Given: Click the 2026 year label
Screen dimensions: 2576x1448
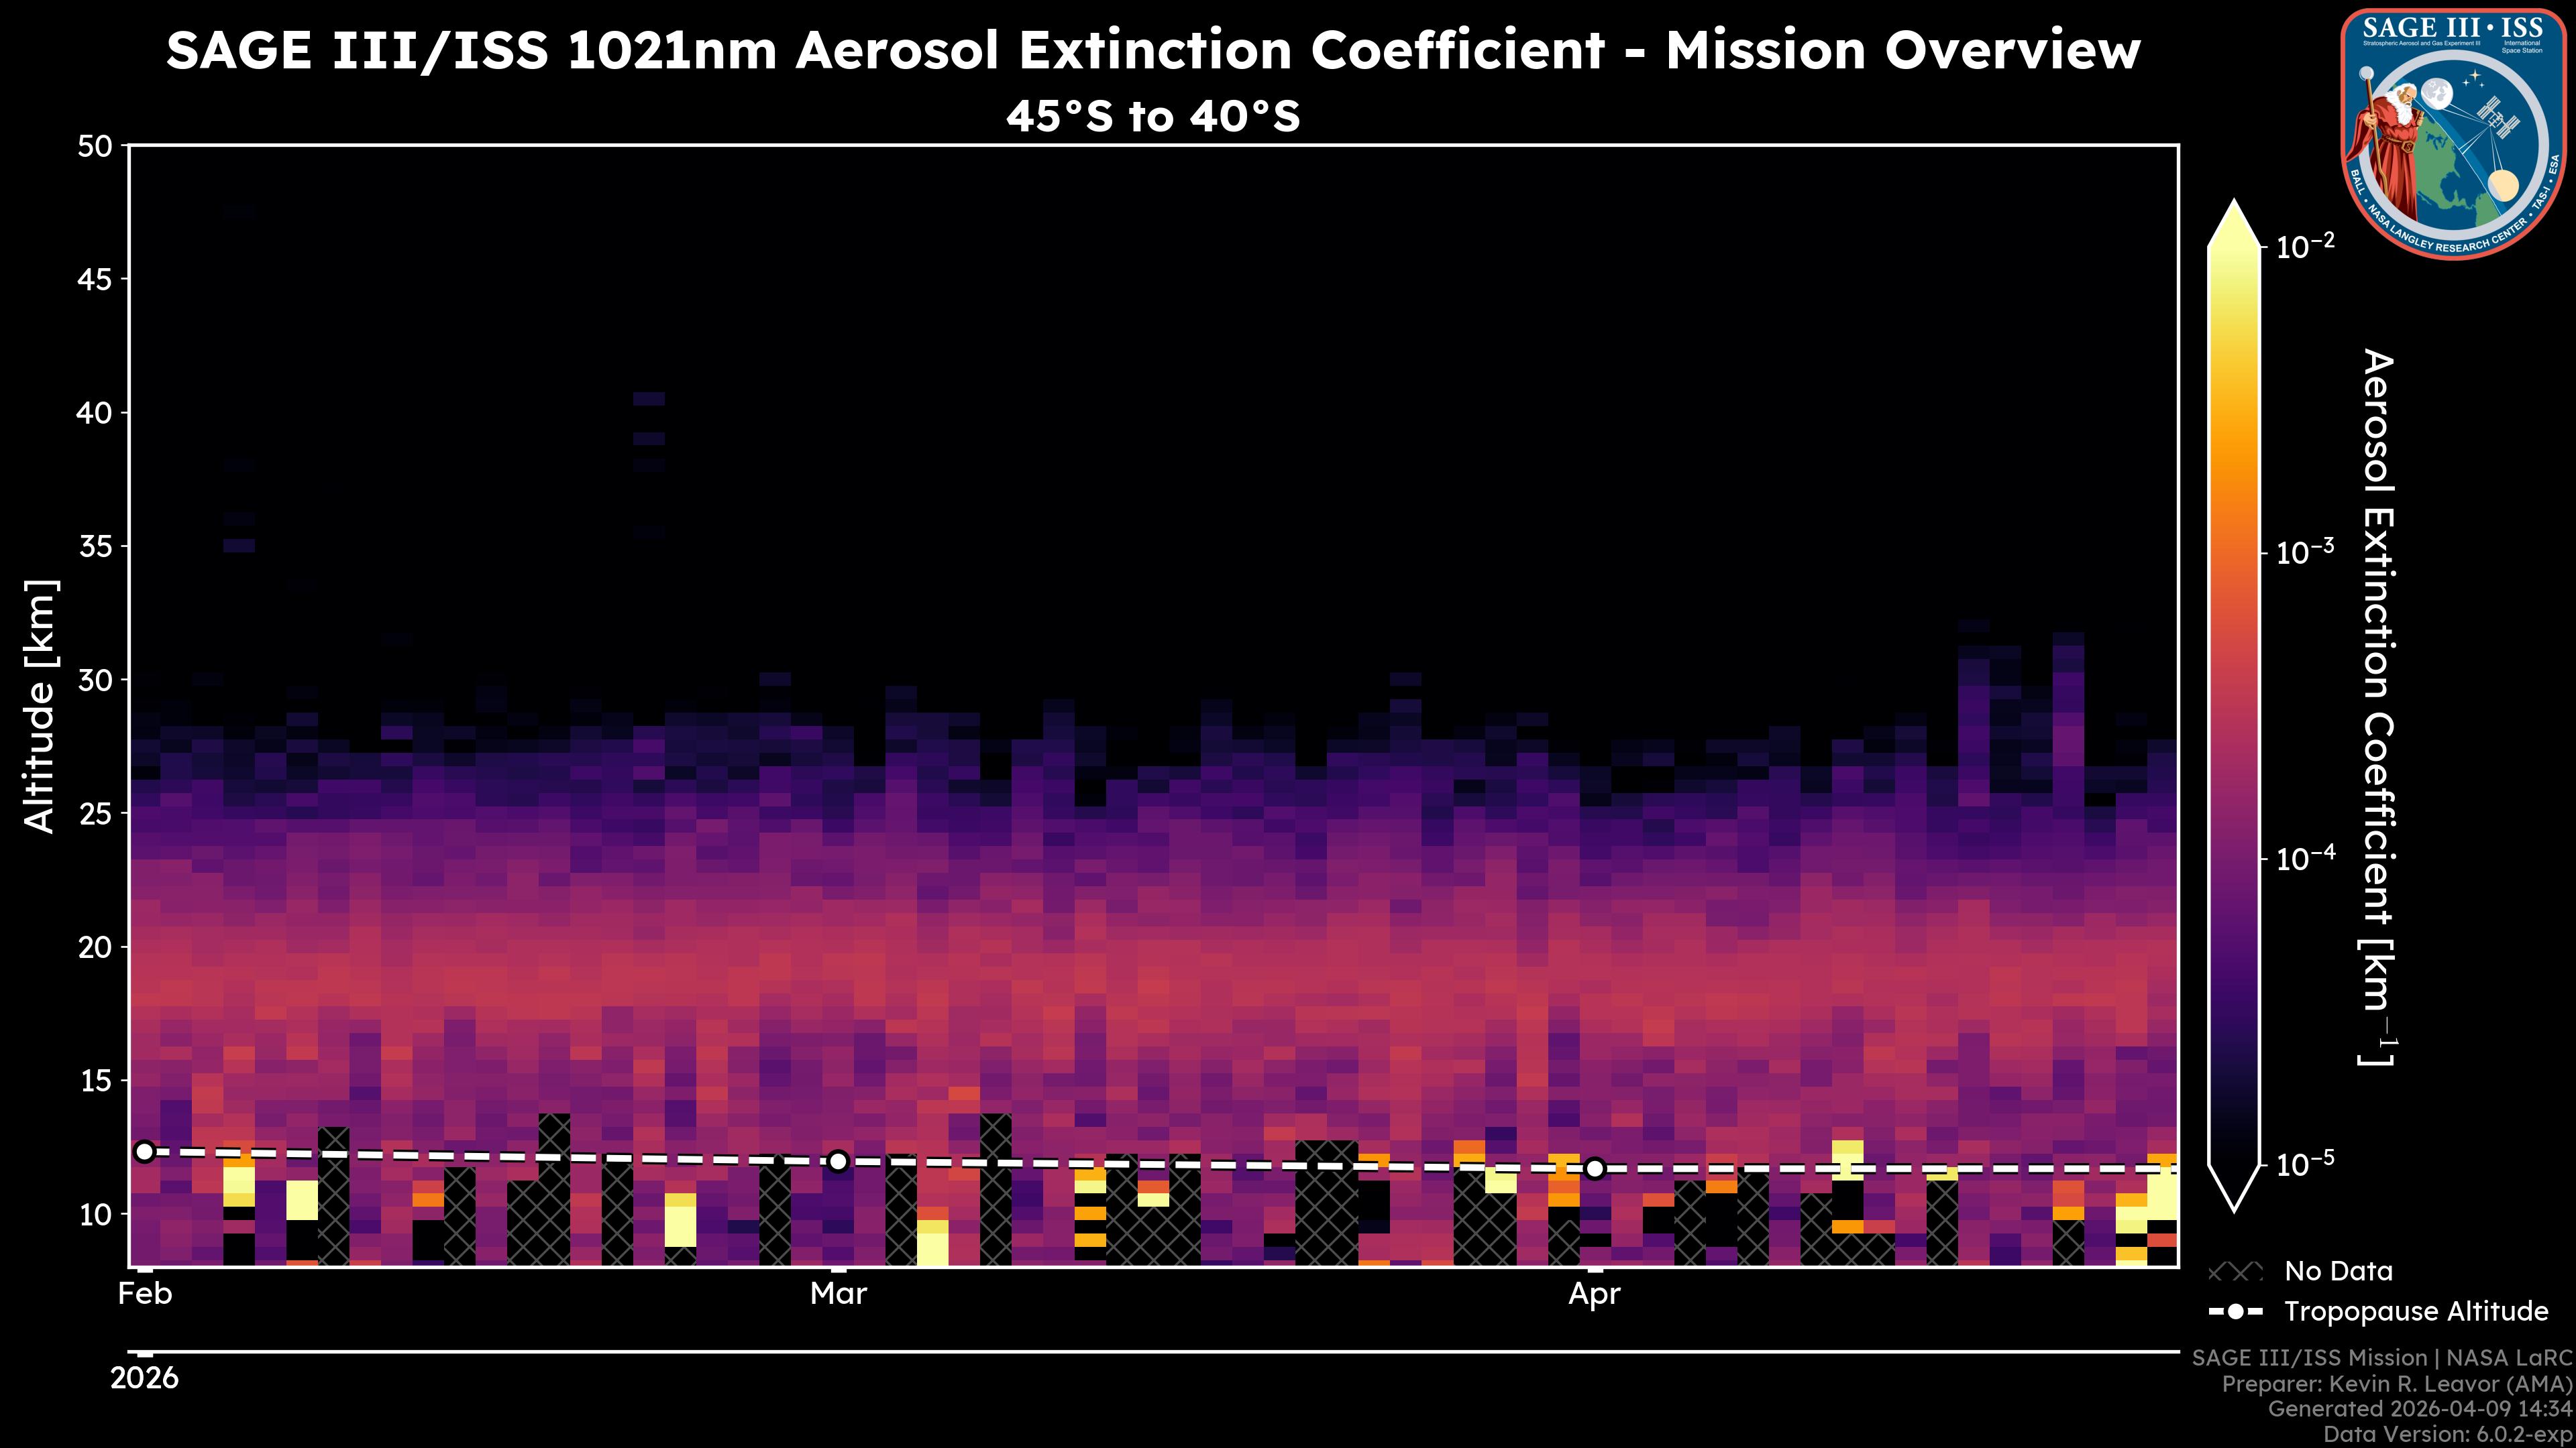Looking at the screenshot, I should click(x=145, y=1379).
